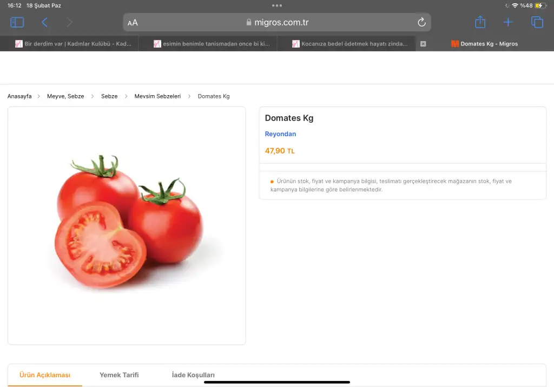Tap the reload page icon
This screenshot has width=554, height=387.
pos(421,22)
